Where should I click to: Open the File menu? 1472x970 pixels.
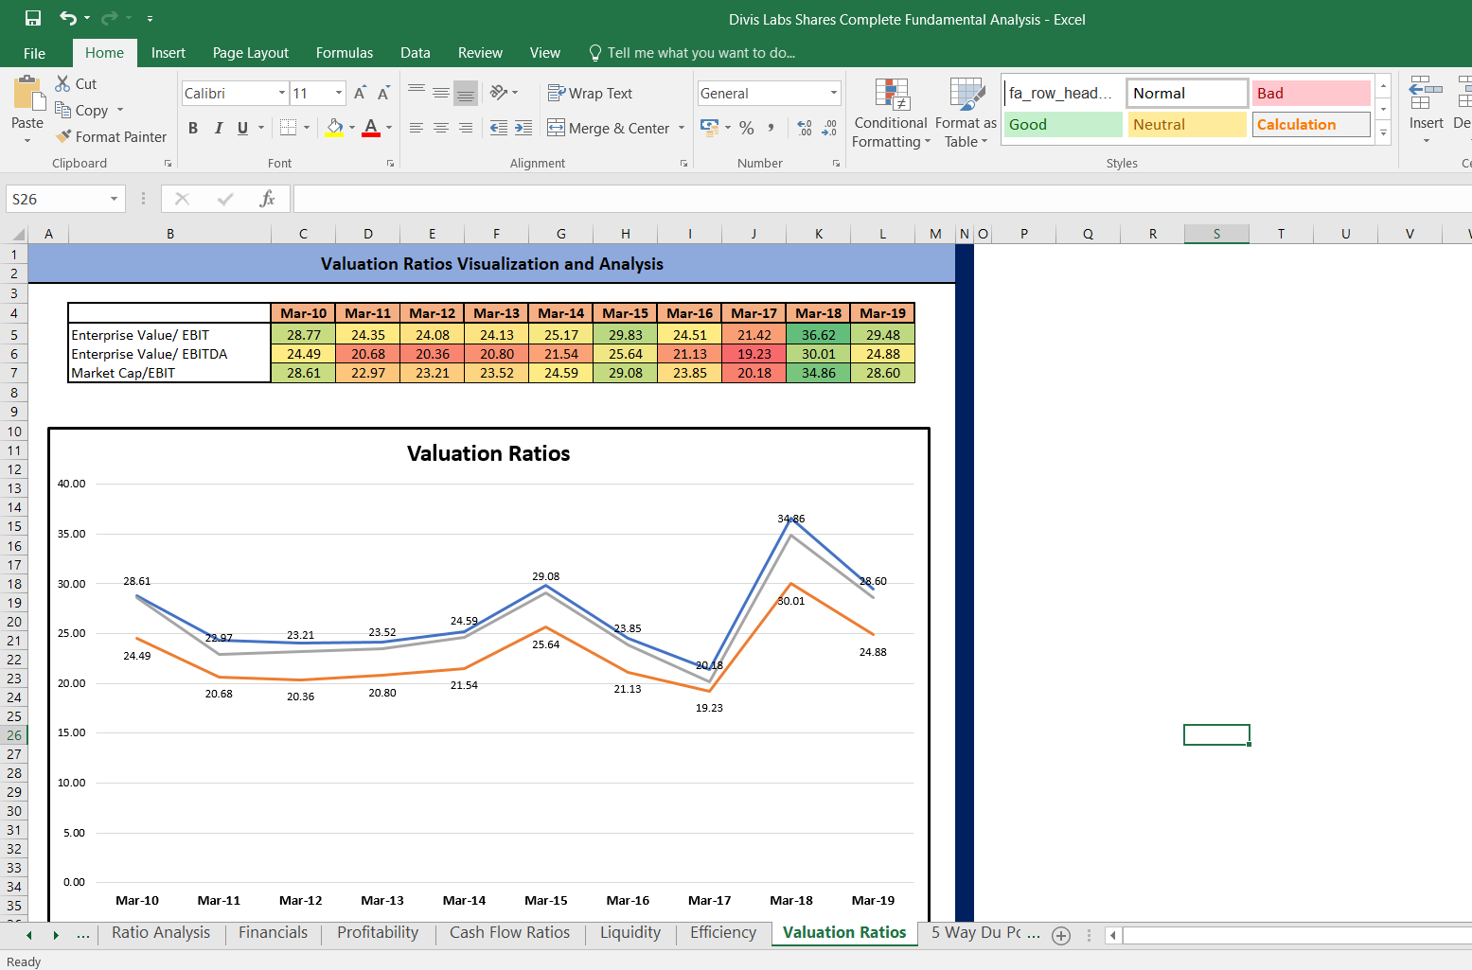[x=35, y=53]
